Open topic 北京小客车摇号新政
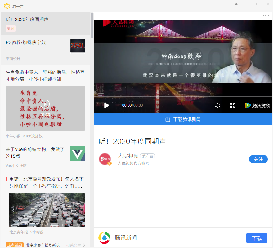Screen dimensions: 273x248 [x=43, y=245]
